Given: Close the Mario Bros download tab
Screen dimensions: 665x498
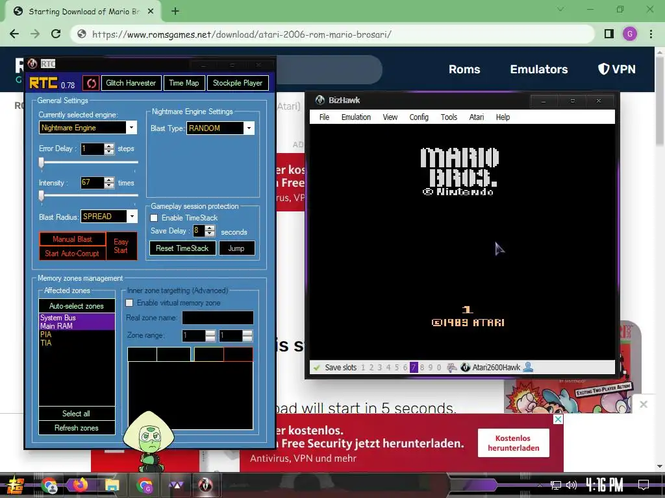Looking at the screenshot, I should coord(151,12).
